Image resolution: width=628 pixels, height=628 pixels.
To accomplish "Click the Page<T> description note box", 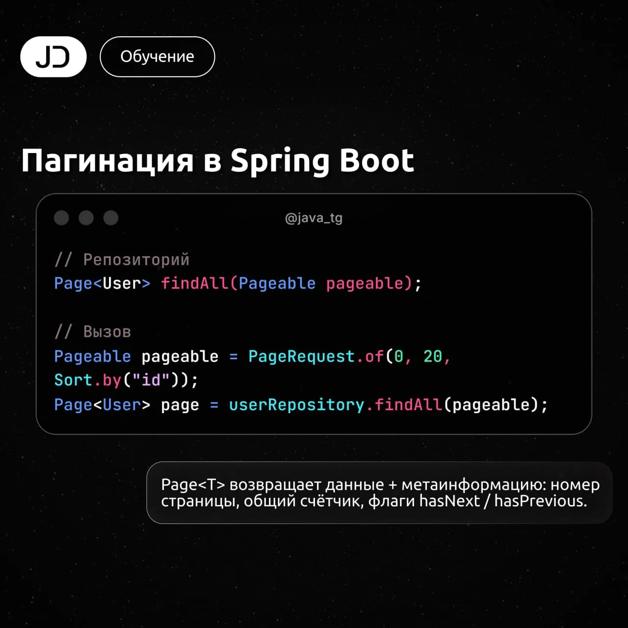I will (x=380, y=493).
